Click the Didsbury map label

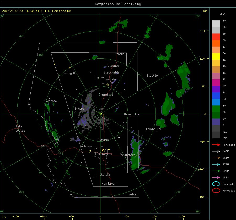click(99, 117)
